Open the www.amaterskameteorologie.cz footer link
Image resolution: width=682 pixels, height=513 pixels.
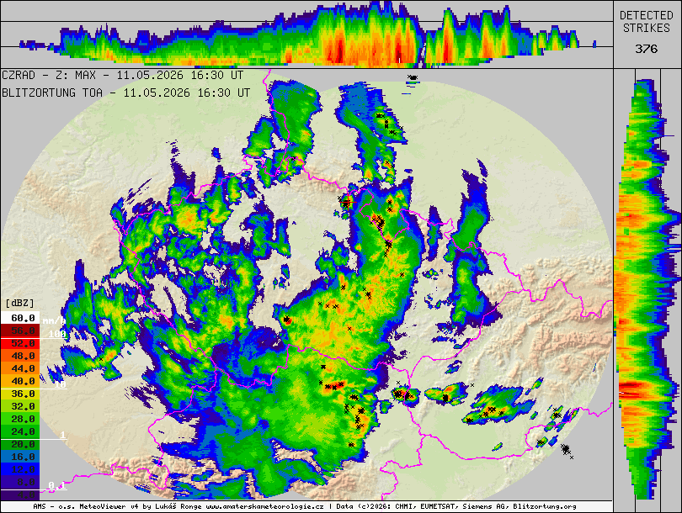[x=264, y=506]
